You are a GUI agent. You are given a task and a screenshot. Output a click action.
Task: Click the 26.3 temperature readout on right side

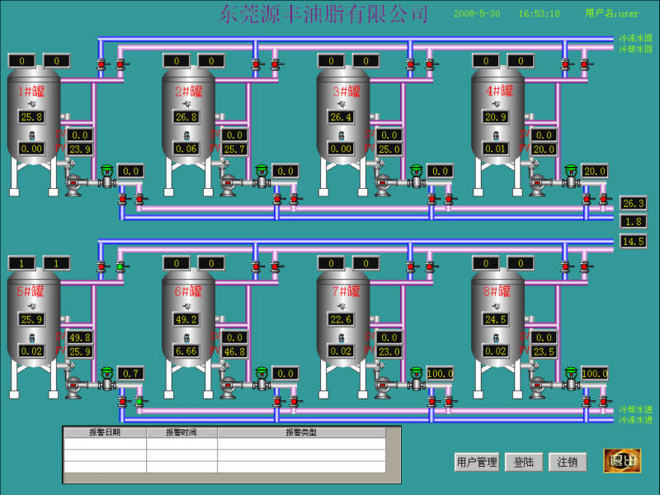[633, 203]
